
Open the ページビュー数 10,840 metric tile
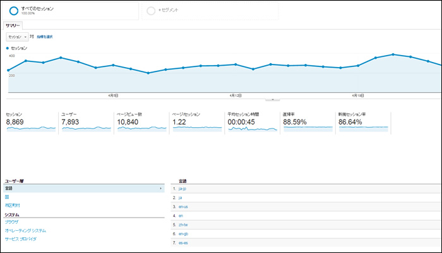[142, 122]
